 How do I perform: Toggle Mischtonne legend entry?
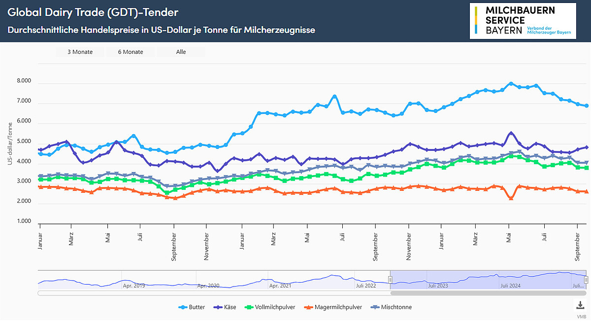393,307
